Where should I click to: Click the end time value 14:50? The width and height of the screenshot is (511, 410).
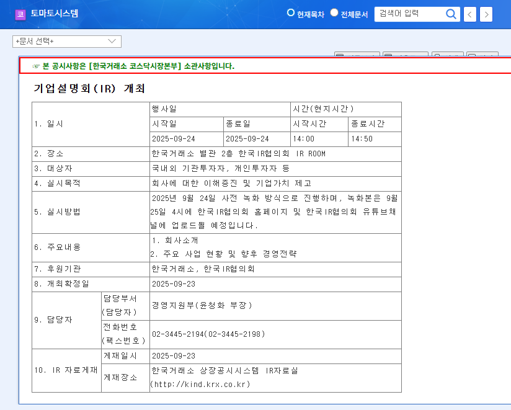[362, 139]
